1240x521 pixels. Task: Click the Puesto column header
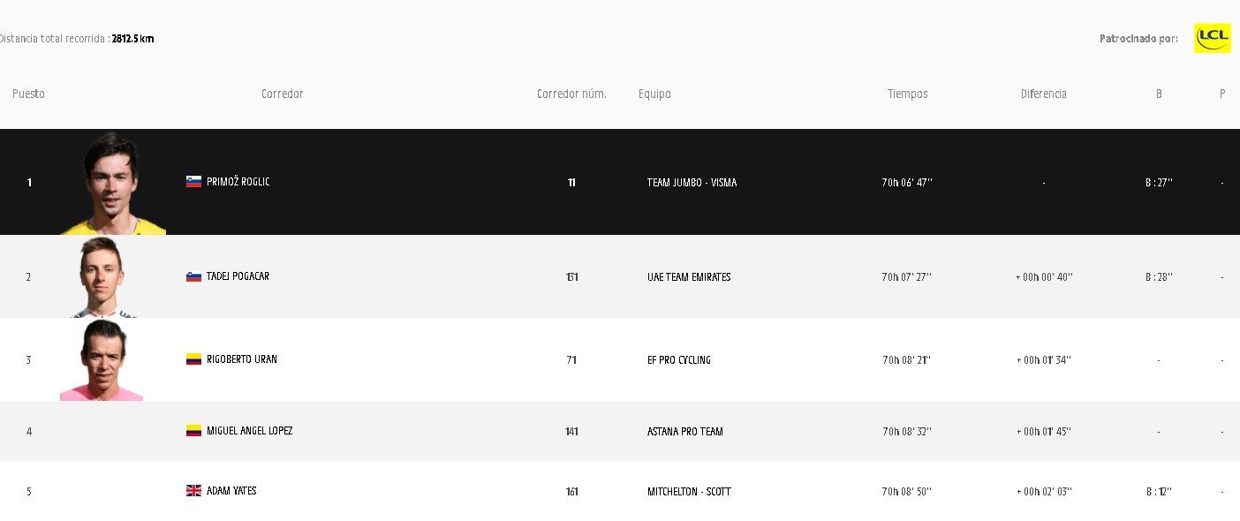pos(28,94)
